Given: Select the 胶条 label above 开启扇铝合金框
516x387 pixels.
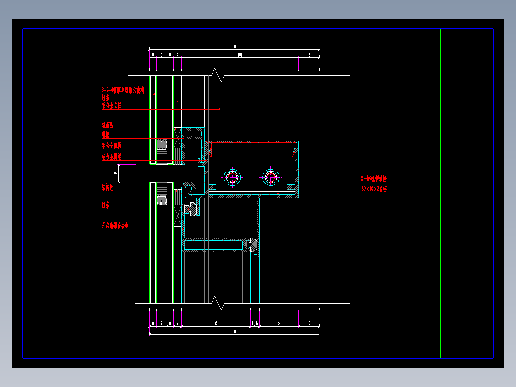Looking at the screenshot, I should (x=106, y=205).
